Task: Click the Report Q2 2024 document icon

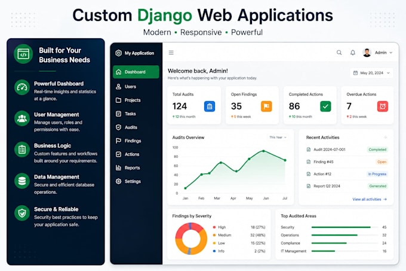Action: 309,186
